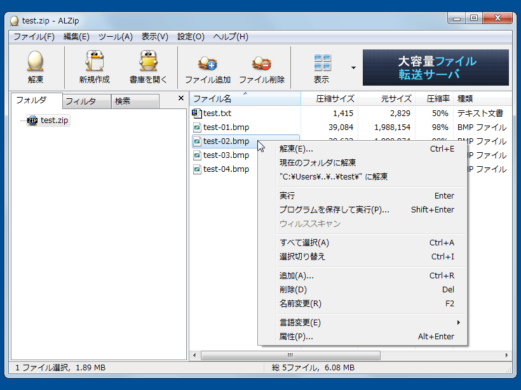Screen dimensions: 521x390
Task: Close the folder side panel
Action: point(180,98)
